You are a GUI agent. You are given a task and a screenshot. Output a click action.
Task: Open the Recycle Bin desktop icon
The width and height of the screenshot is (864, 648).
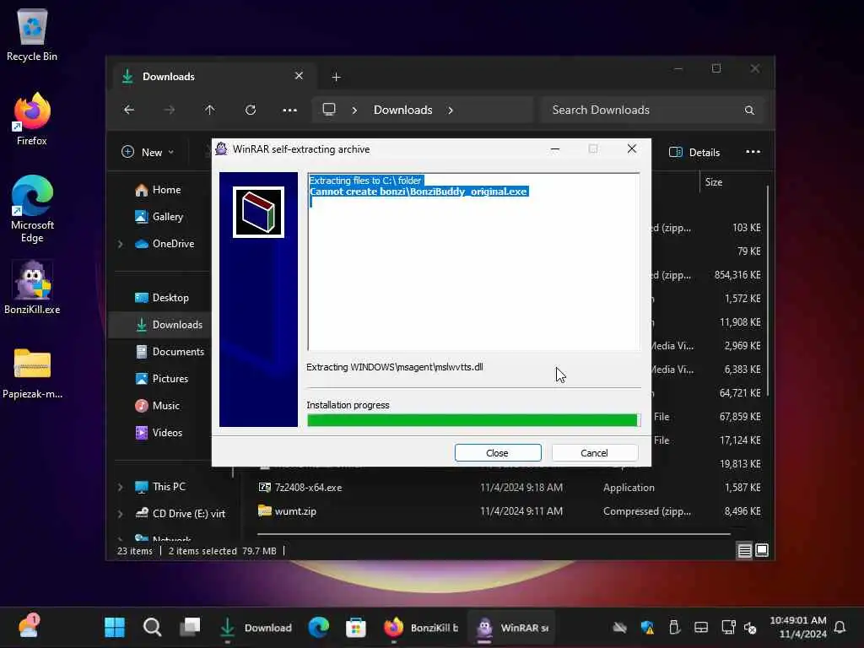(x=32, y=35)
